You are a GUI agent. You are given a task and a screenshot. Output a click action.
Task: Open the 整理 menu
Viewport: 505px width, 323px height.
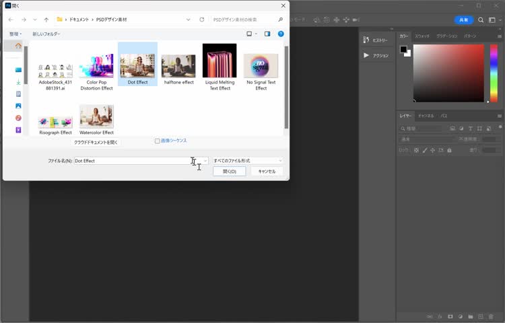15,34
